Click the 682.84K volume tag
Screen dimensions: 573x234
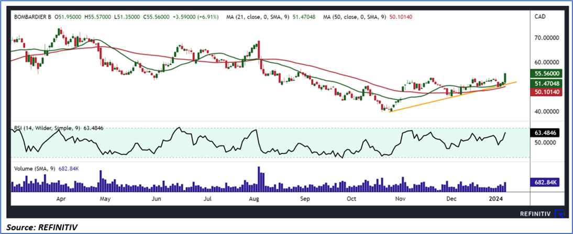pyautogui.click(x=546, y=182)
